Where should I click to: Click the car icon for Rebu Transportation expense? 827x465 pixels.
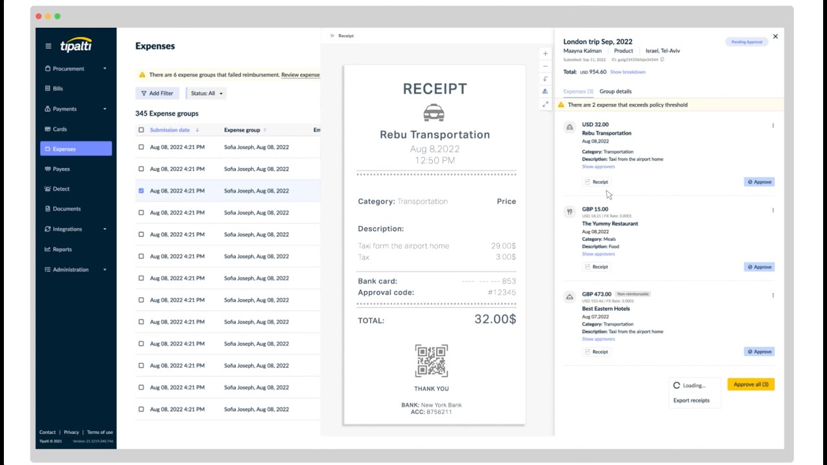pyautogui.click(x=569, y=127)
